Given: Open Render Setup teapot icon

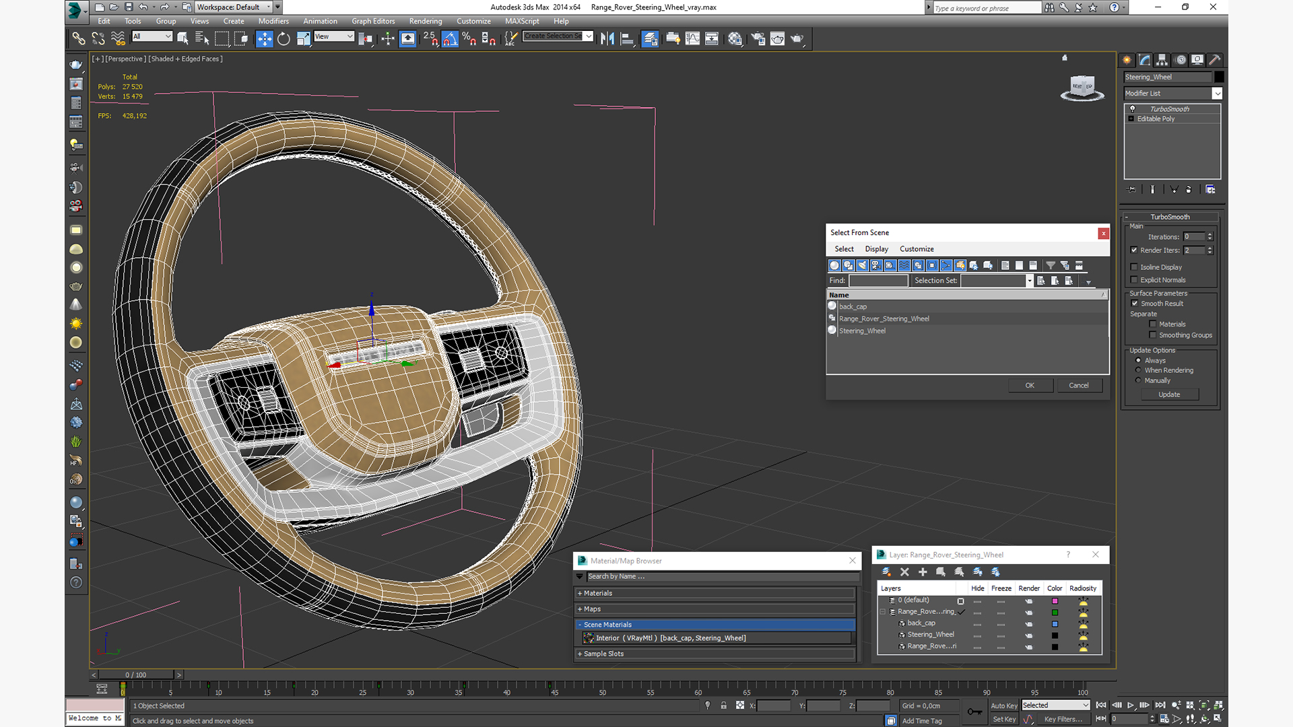Looking at the screenshot, I should (x=758, y=39).
